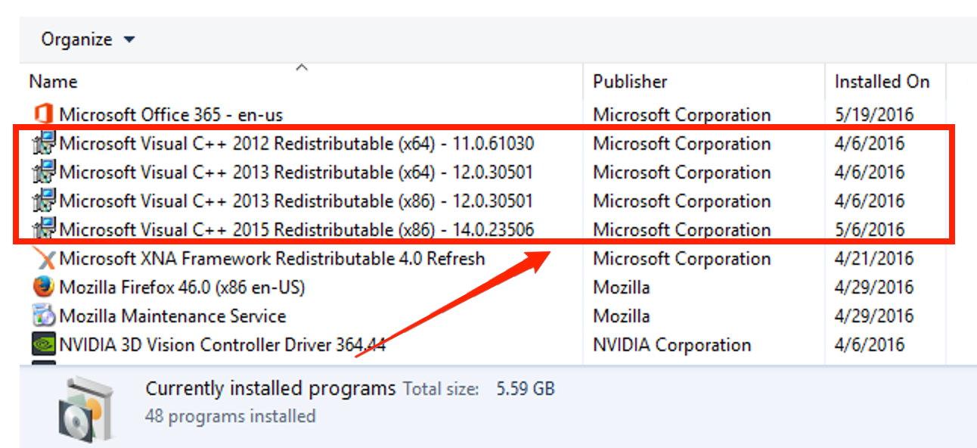
Task: Sort list by Name column header
Action: coord(53,82)
